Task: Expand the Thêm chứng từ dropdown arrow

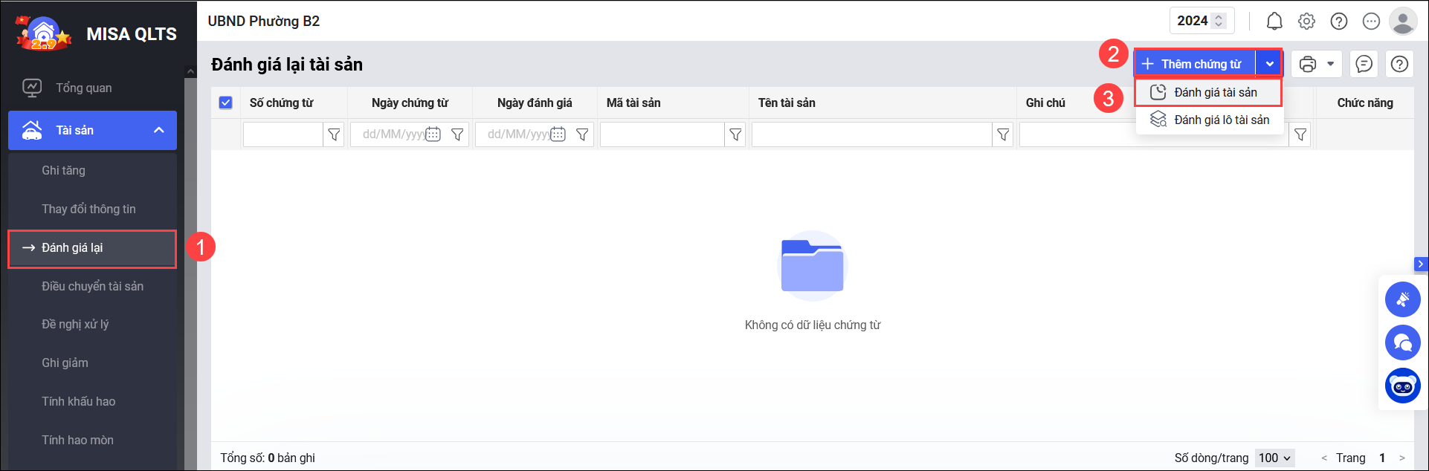Action: (x=1270, y=64)
